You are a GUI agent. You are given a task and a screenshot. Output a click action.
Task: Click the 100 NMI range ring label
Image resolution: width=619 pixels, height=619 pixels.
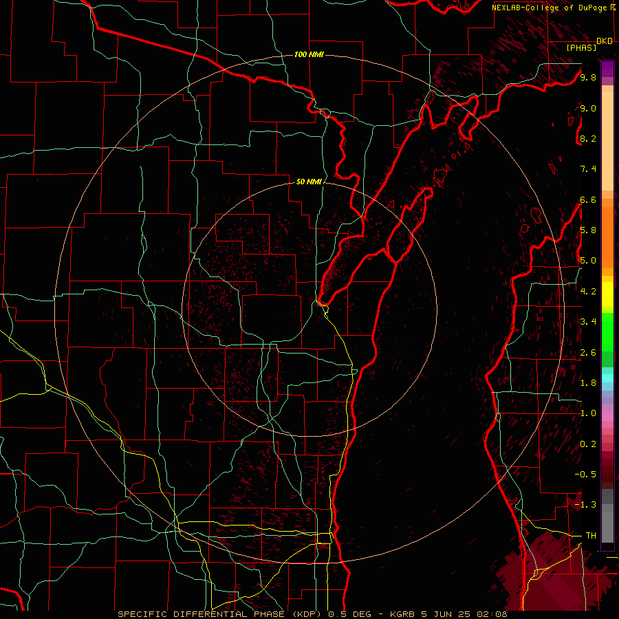pyautogui.click(x=309, y=54)
